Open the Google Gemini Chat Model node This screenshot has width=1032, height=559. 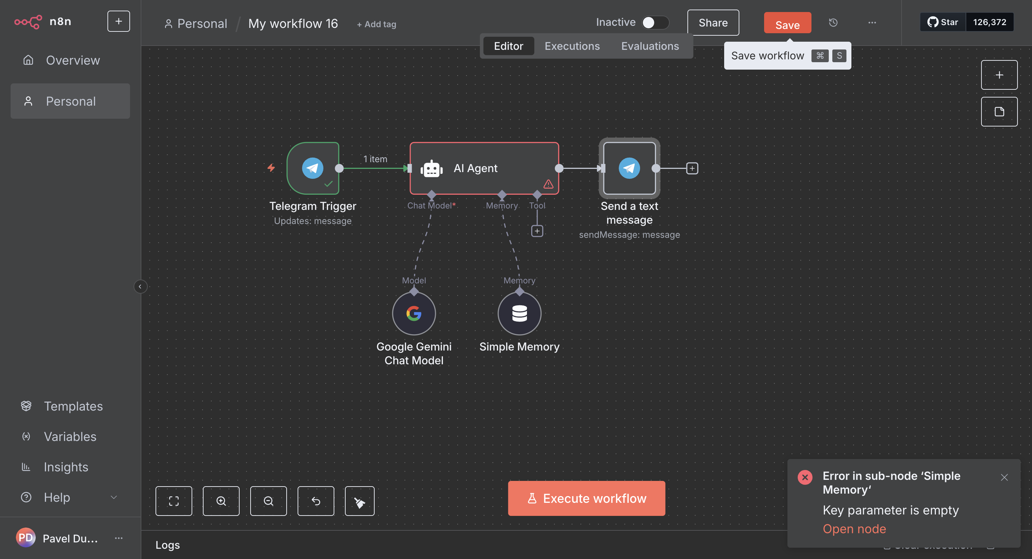[x=414, y=313]
